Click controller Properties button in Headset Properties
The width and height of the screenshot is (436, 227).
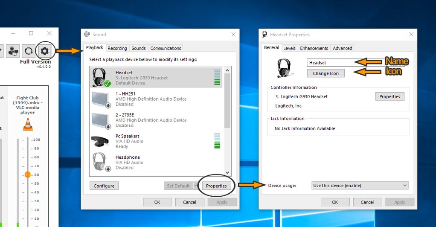pyautogui.click(x=389, y=96)
